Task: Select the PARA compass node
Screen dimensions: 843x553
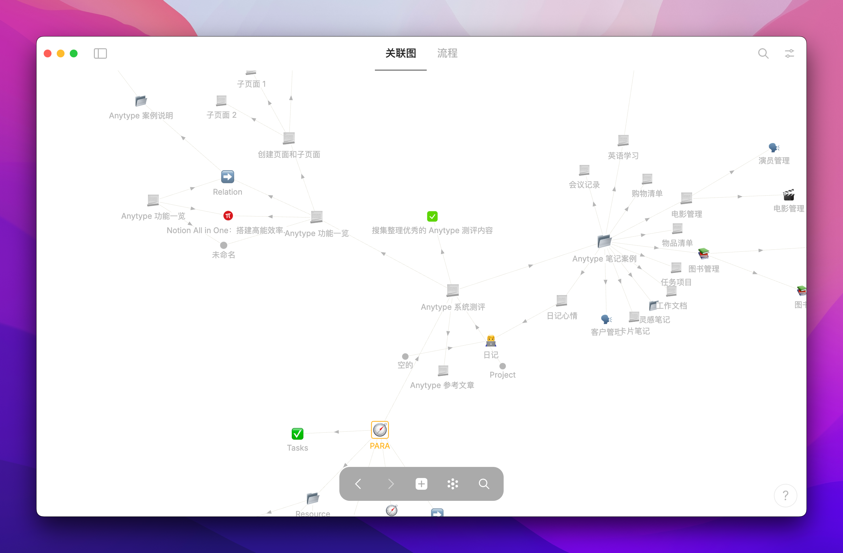Action: pyautogui.click(x=380, y=430)
